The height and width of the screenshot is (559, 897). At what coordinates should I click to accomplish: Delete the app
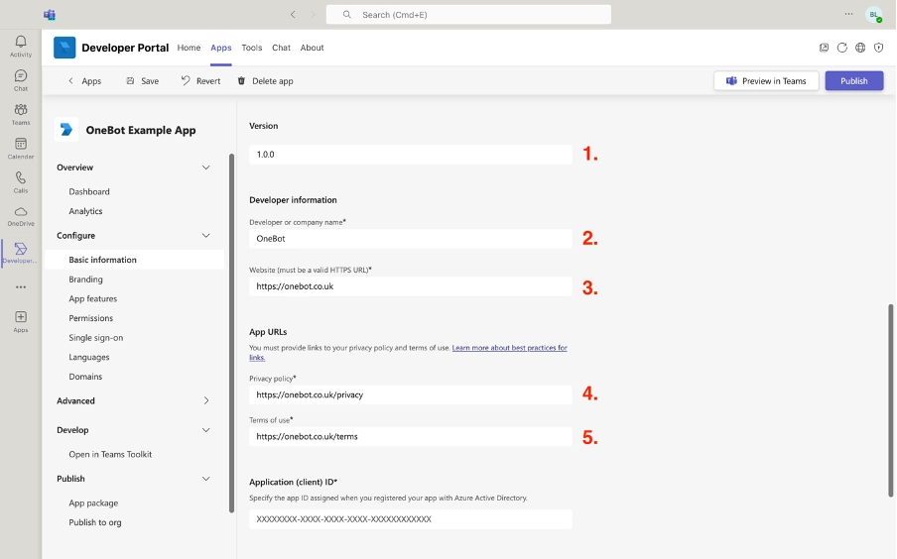tap(266, 81)
